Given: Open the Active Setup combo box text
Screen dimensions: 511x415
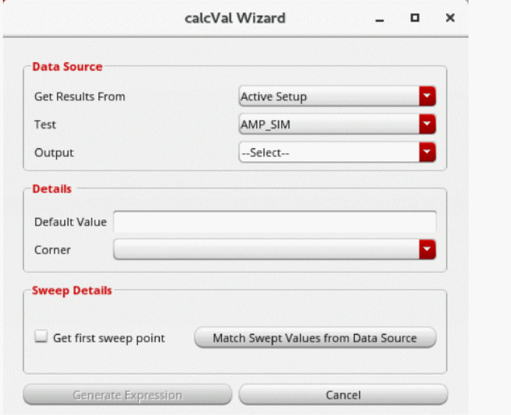Looking at the screenshot, I should [x=328, y=97].
